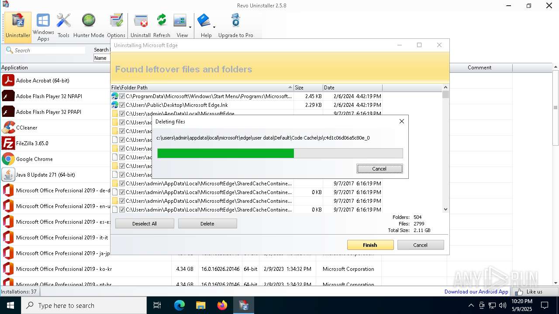Close the Deleting files dialog

402,122
